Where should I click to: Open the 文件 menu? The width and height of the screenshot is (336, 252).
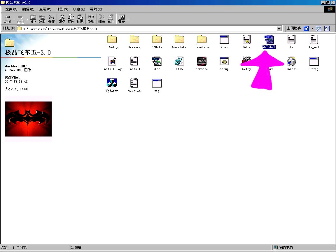click(11, 9)
